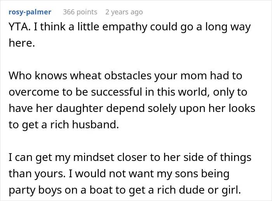Click the word successful in the comment
Image resolution: width=272 pixels, height=201 pixels.
tap(117, 92)
